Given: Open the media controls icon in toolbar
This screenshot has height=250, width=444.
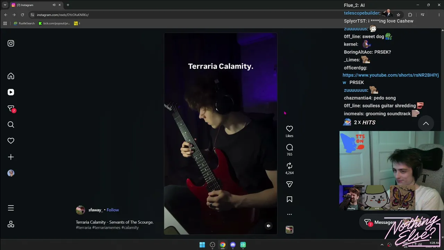Looking at the screenshot, I should click(422, 15).
